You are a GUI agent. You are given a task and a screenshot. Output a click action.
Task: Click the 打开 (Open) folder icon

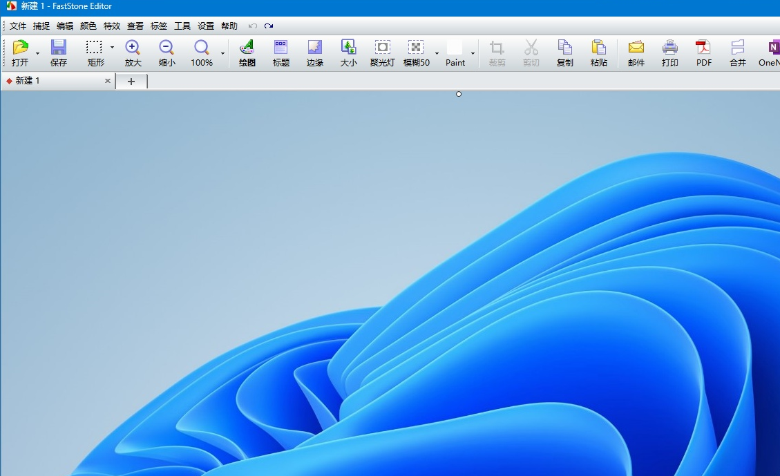(x=20, y=48)
